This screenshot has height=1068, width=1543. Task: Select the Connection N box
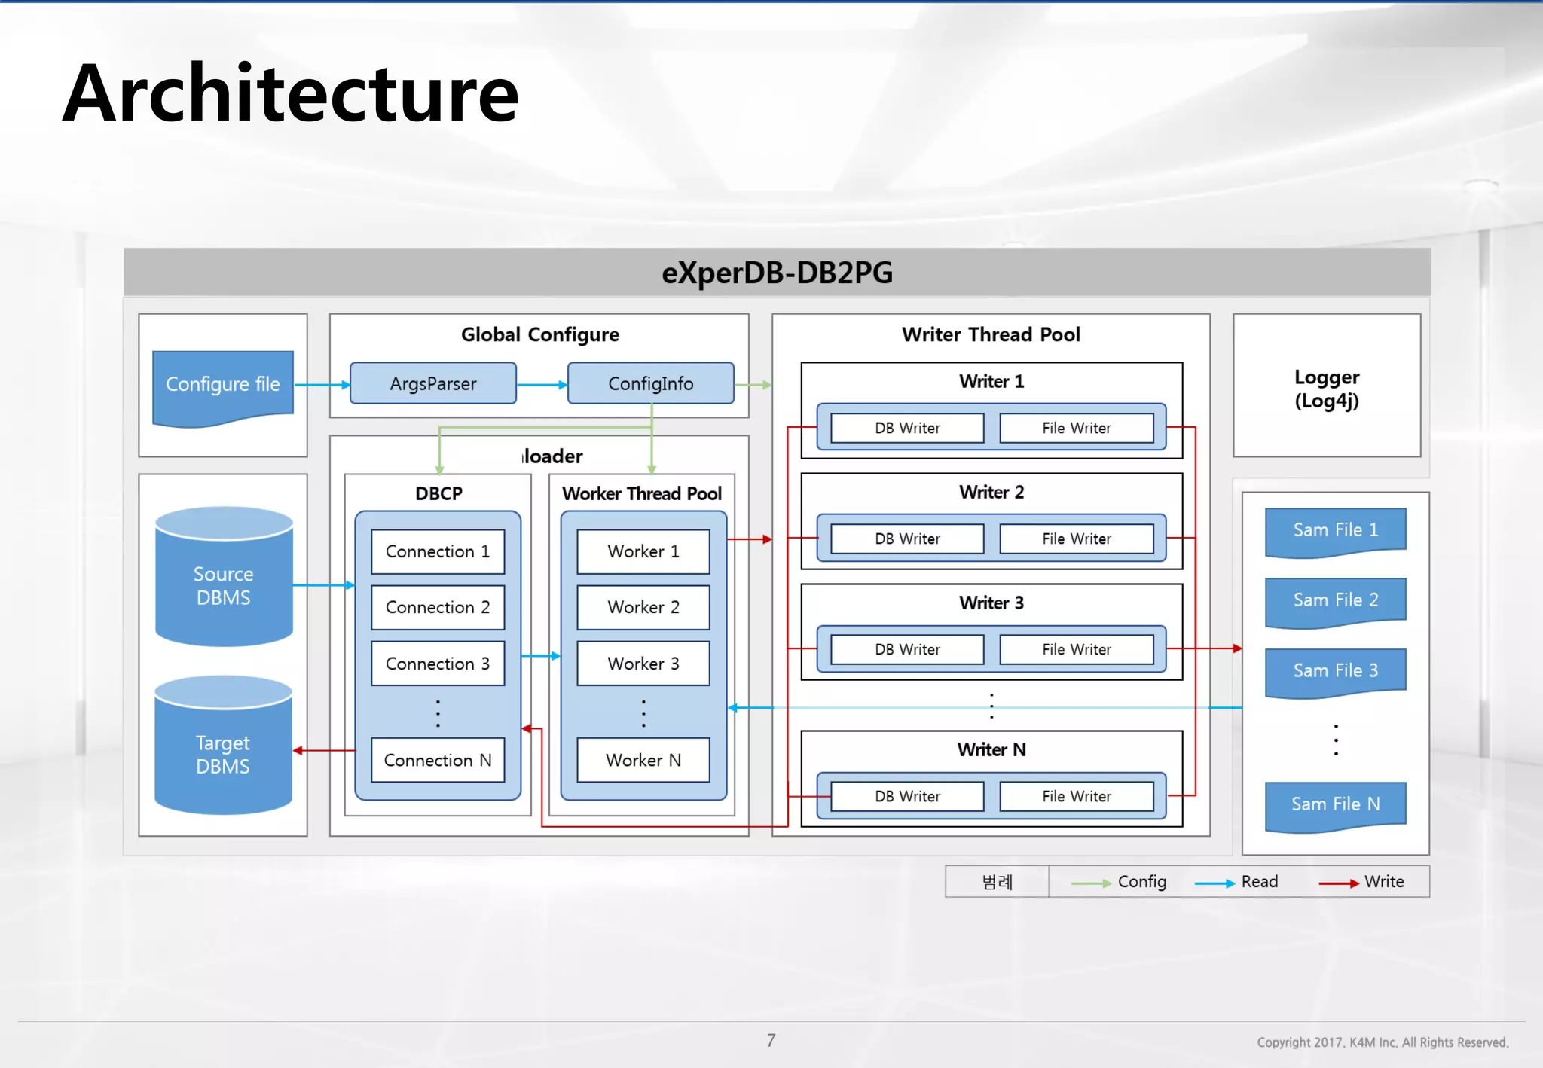(x=438, y=761)
